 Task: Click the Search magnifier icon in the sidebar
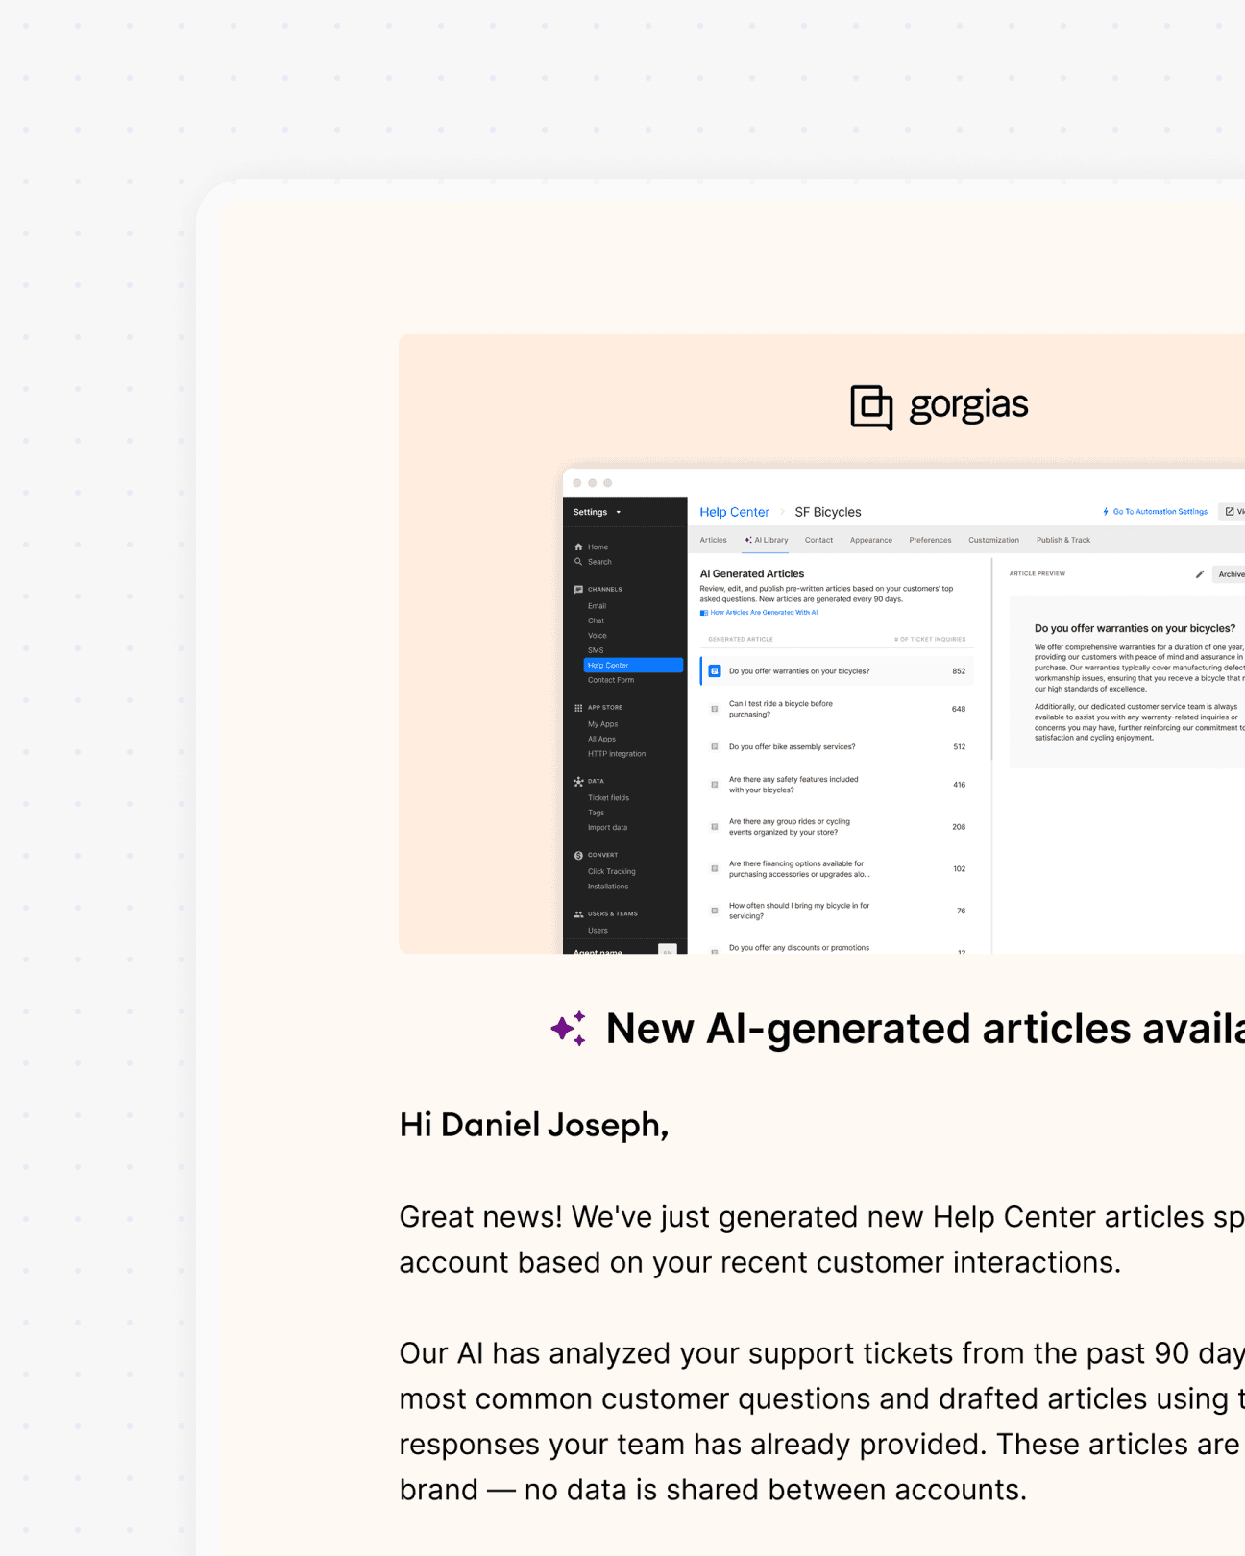(x=578, y=562)
